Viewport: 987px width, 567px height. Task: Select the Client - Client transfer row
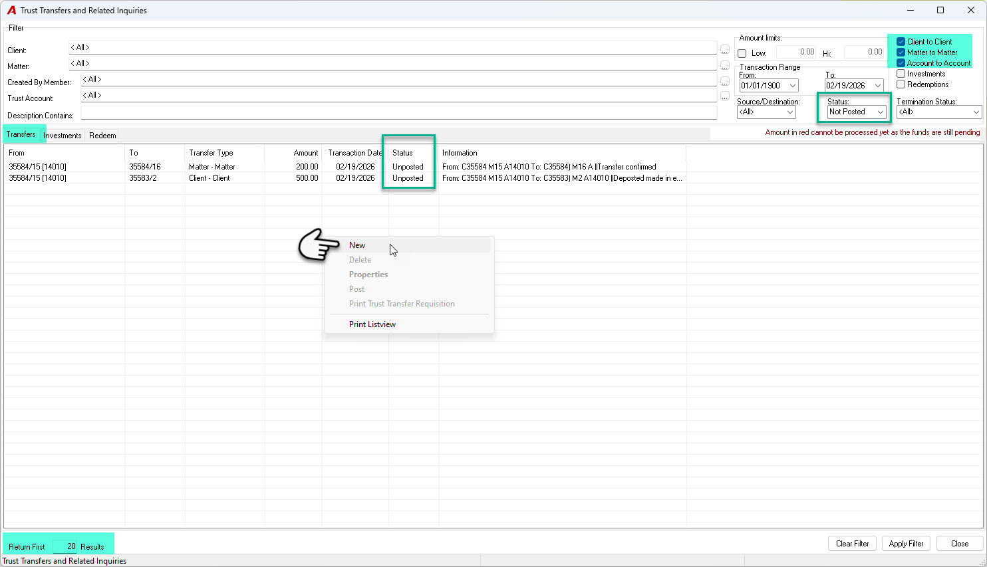click(345, 178)
